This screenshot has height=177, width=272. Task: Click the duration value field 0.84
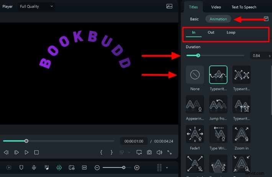[257, 56]
